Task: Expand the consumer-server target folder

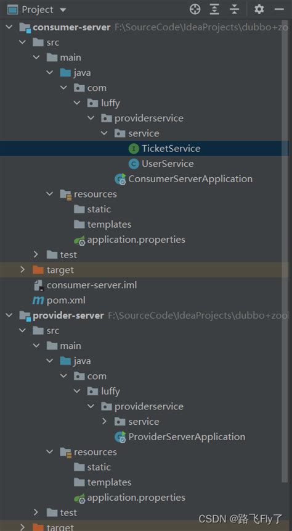Action: pyautogui.click(x=23, y=270)
